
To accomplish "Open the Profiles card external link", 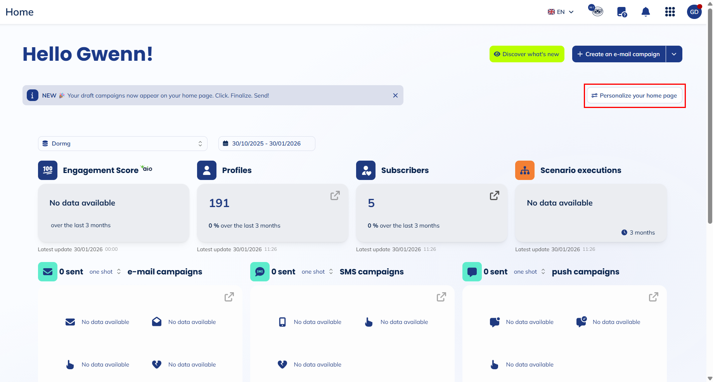I will pyautogui.click(x=335, y=196).
